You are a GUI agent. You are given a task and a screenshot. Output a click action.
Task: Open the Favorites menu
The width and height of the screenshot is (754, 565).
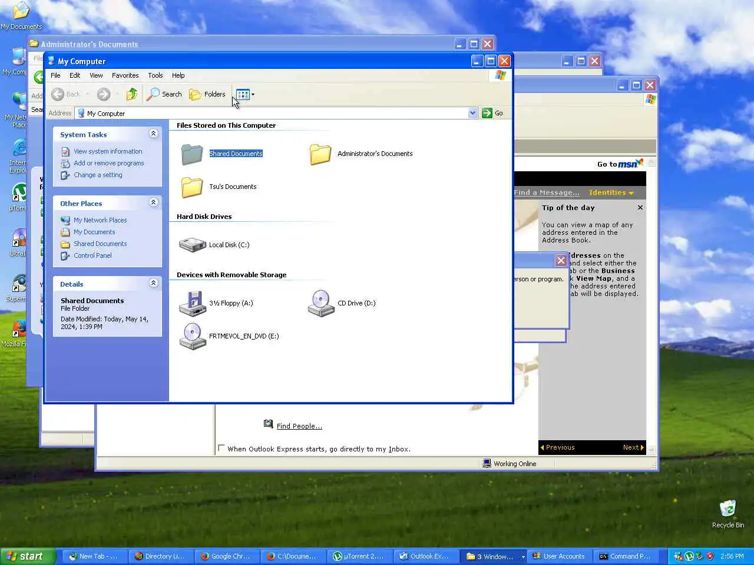point(125,75)
